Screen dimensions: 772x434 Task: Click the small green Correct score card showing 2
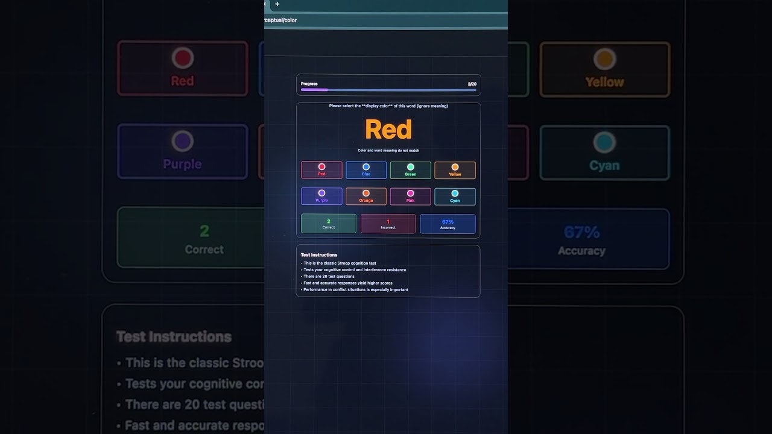tap(329, 224)
